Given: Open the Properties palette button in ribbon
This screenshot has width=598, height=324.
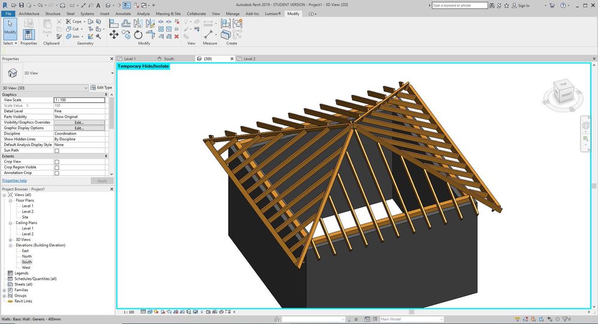Looking at the screenshot, I should click(29, 34).
